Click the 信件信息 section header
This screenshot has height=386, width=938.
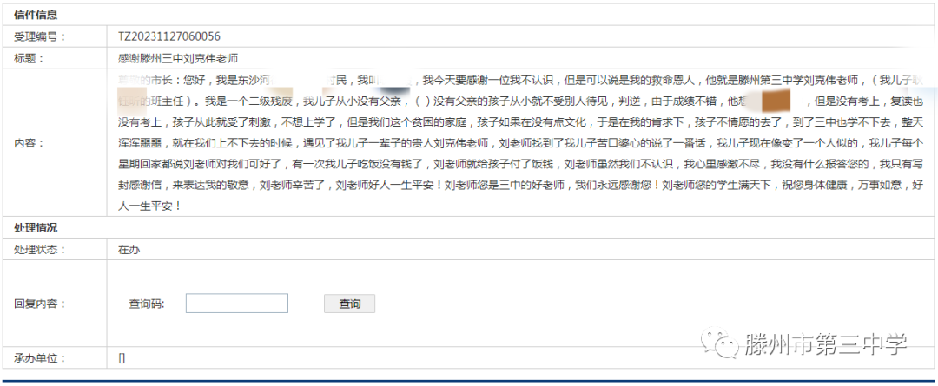click(36, 15)
